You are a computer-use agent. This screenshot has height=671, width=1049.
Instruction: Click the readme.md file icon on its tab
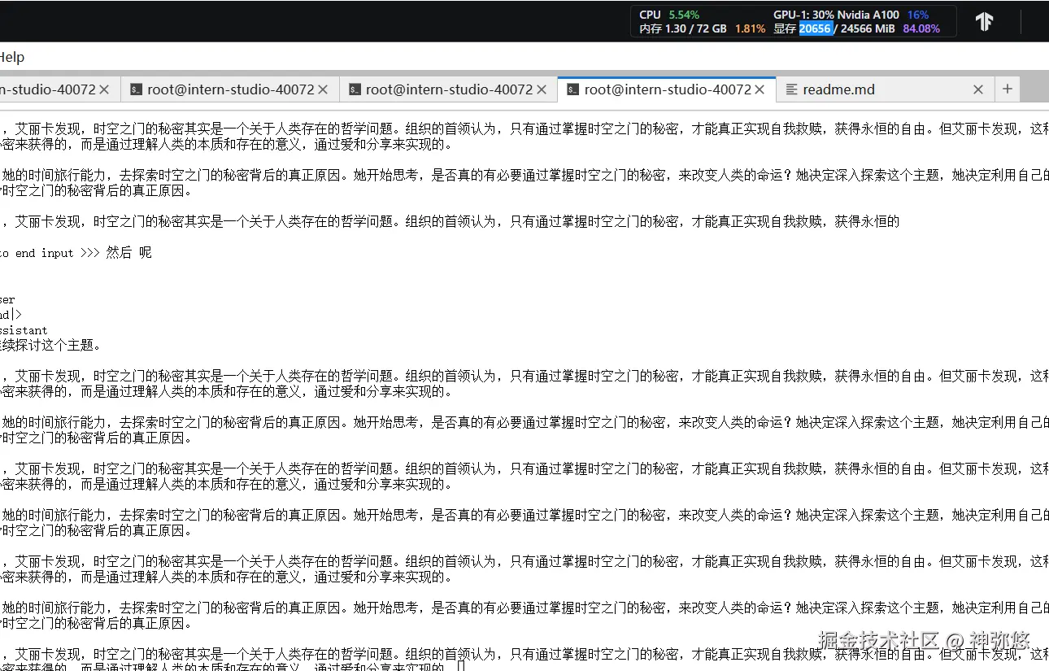coord(790,89)
